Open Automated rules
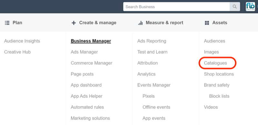Image resolution: width=258 pixels, height=125 pixels. [87, 107]
